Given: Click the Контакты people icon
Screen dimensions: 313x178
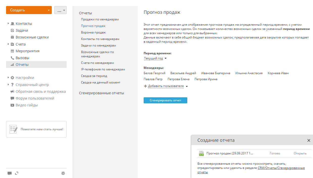Looking at the screenshot, I should tap(12, 24).
